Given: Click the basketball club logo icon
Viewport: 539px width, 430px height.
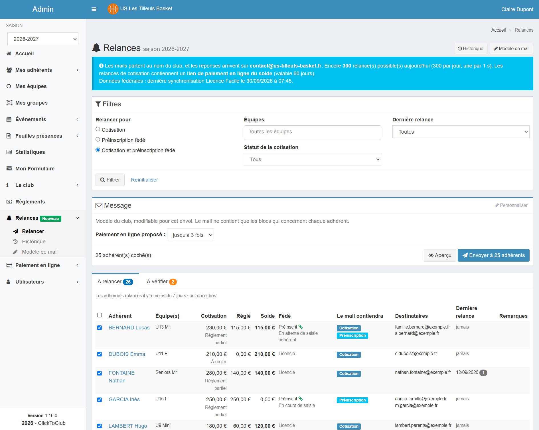Looking at the screenshot, I should tap(113, 9).
